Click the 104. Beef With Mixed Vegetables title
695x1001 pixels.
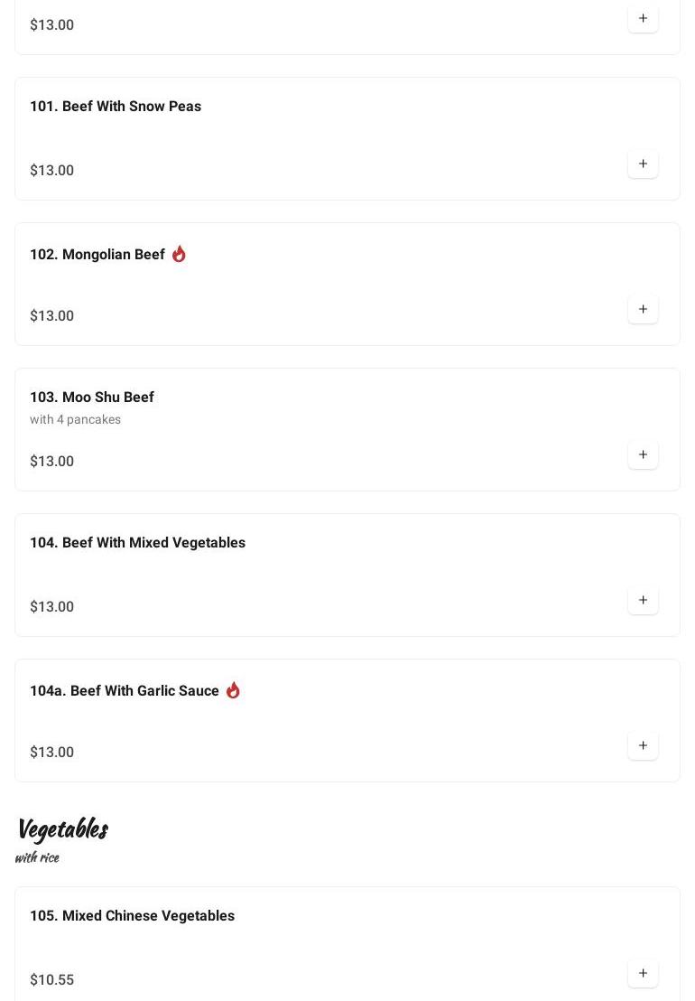point(137,543)
